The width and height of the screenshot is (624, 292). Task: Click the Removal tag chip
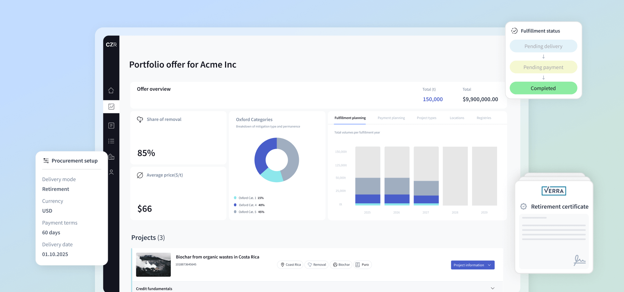317,265
